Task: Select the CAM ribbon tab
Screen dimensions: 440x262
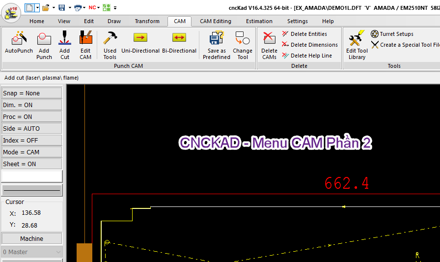Action: [x=180, y=21]
